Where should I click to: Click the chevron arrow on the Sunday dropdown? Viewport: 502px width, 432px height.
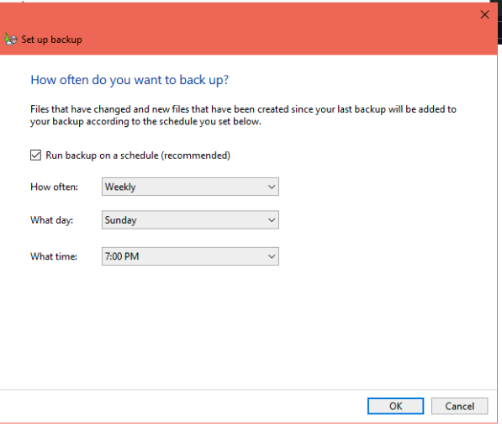[x=272, y=220]
